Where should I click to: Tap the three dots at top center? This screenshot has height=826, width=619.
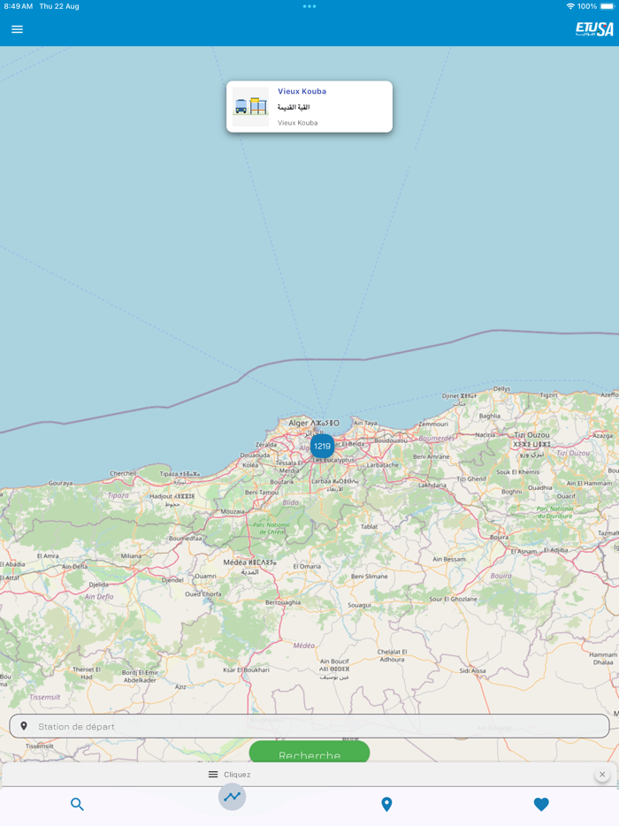pyautogui.click(x=309, y=6)
